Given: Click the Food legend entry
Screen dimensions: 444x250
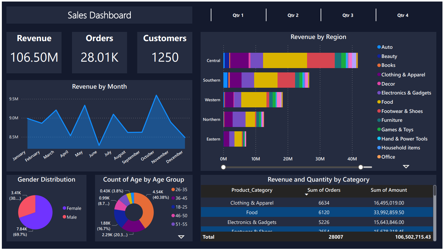Looking at the screenshot, I should 385,102.
